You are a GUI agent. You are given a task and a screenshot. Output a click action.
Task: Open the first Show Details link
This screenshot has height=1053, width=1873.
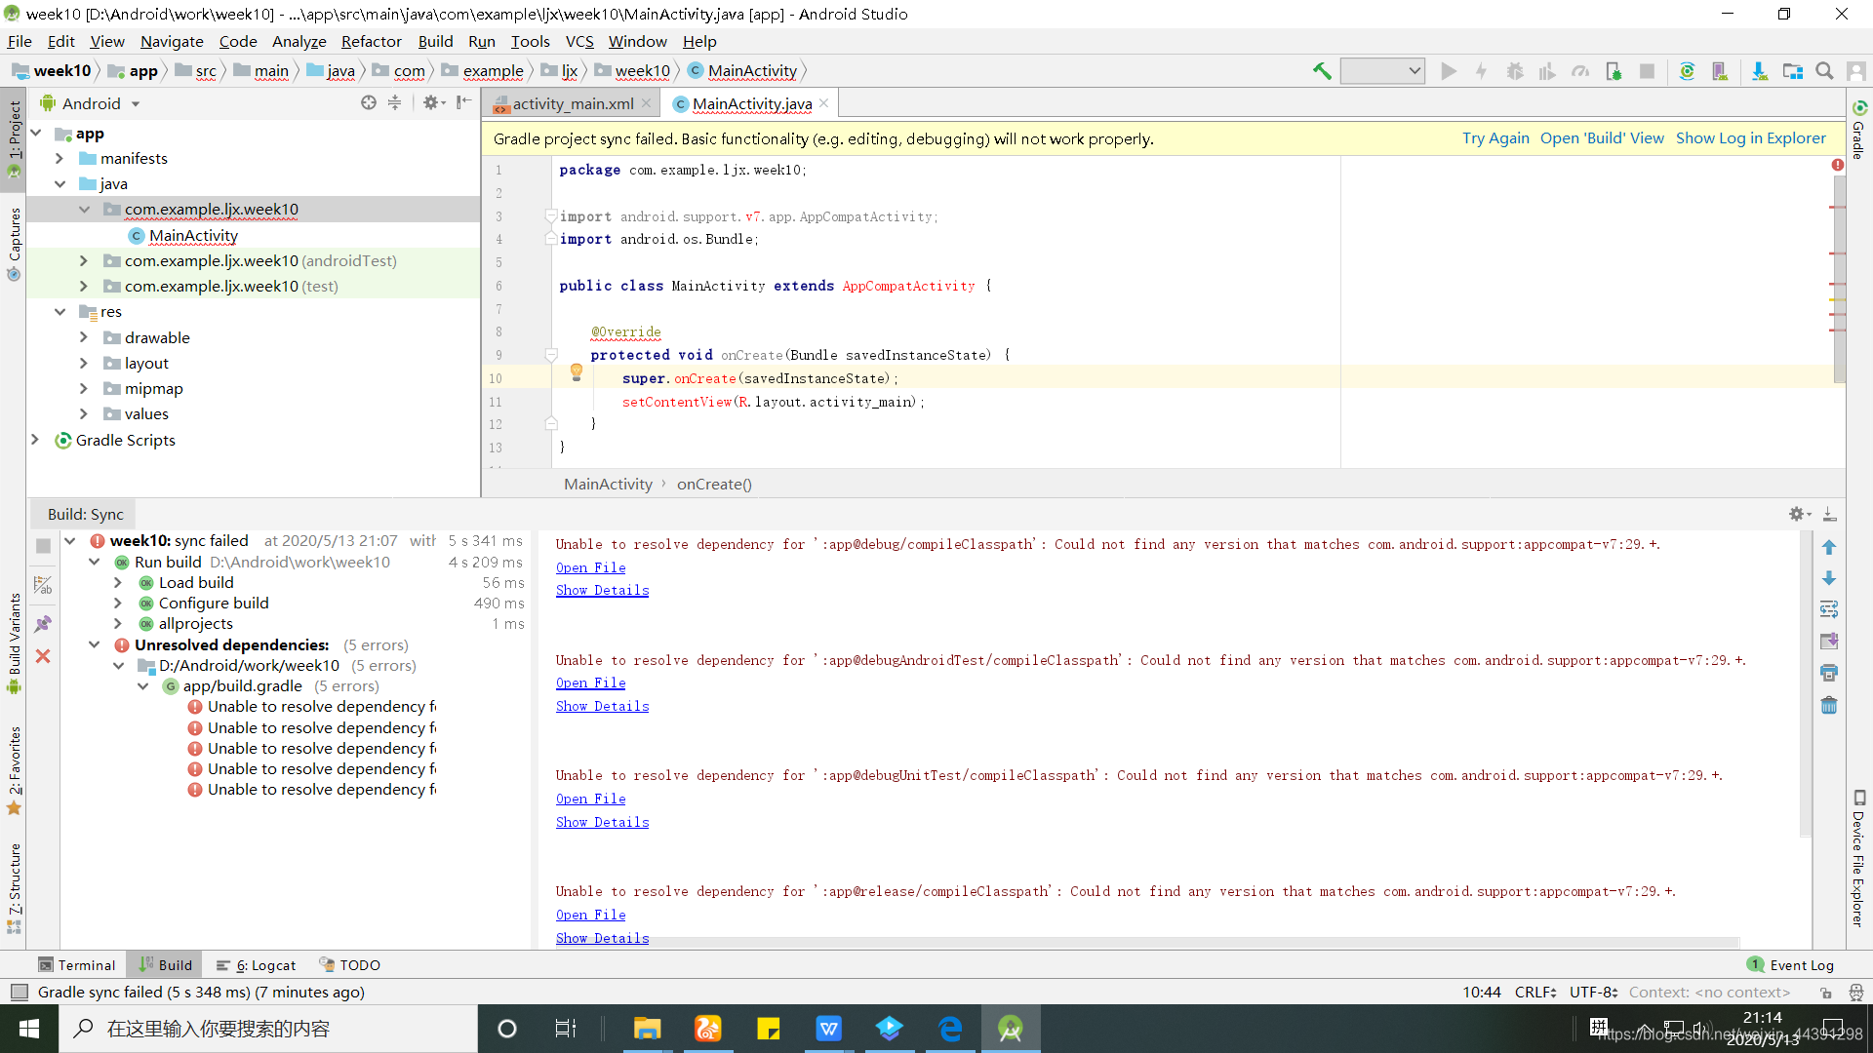(602, 590)
